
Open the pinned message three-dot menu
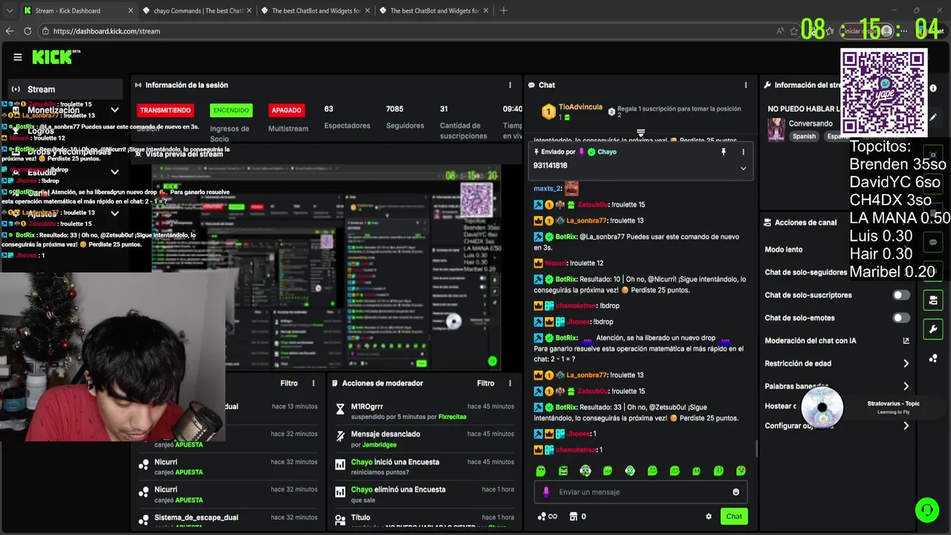point(743,152)
